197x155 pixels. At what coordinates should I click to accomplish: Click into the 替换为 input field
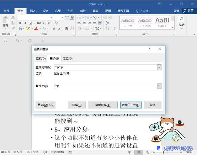point(106,86)
